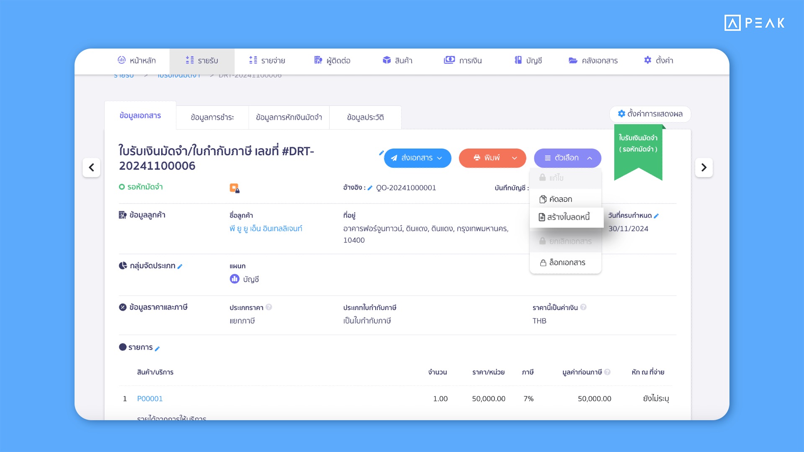Open the ตั้งค่า settings menu
The image size is (804, 452).
[658, 60]
